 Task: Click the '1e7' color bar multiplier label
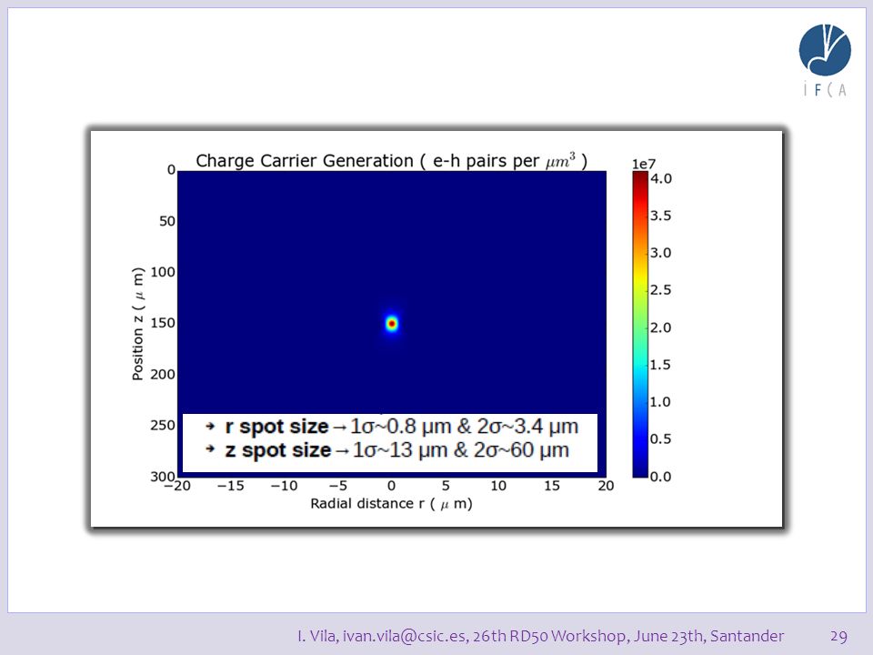[x=644, y=164]
